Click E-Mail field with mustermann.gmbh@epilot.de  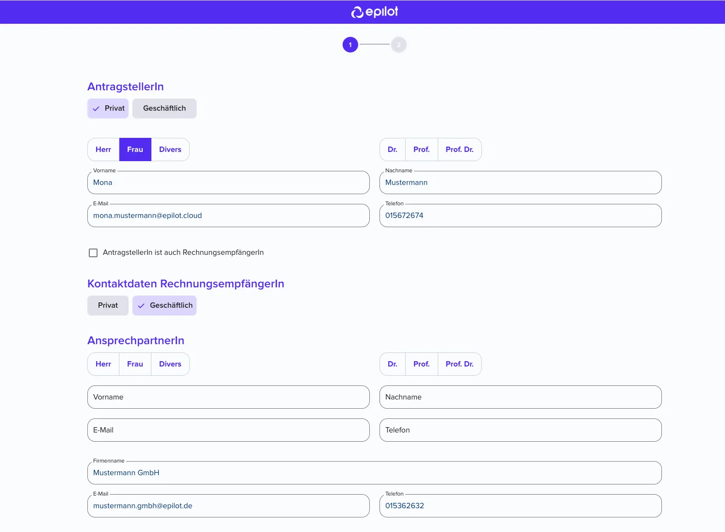pos(229,506)
